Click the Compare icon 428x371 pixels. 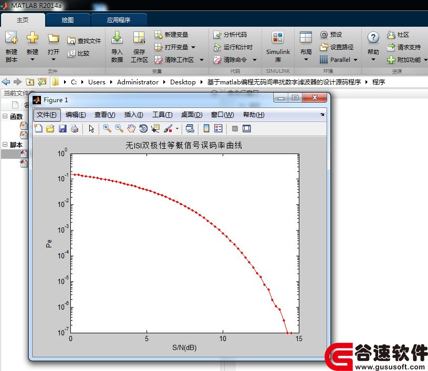point(71,53)
